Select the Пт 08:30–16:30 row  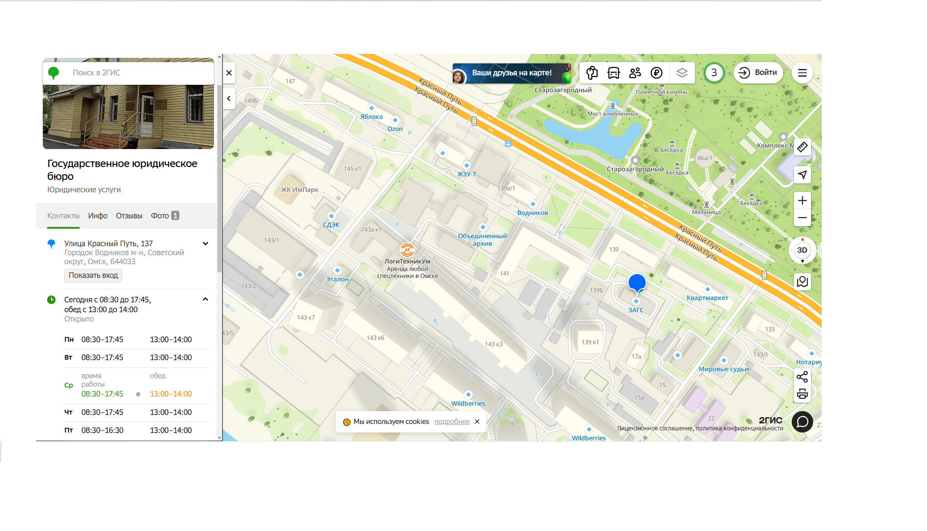tap(137, 430)
